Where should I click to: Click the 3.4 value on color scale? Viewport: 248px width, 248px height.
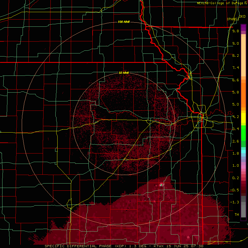pos(236,129)
